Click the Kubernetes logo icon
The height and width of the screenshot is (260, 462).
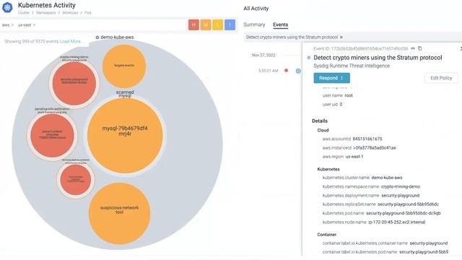[x=7, y=7]
